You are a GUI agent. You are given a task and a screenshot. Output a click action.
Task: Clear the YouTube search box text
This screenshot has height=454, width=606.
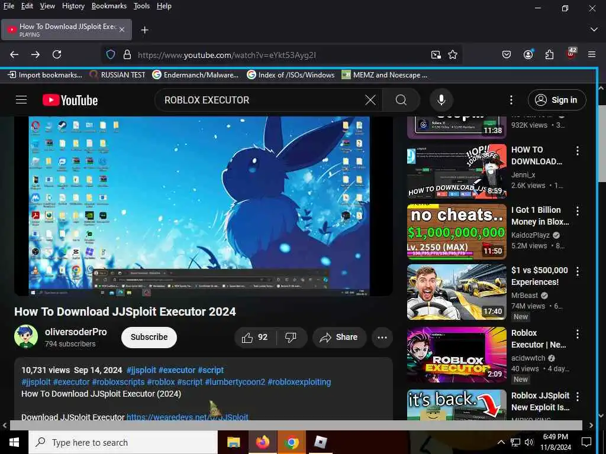pos(370,100)
